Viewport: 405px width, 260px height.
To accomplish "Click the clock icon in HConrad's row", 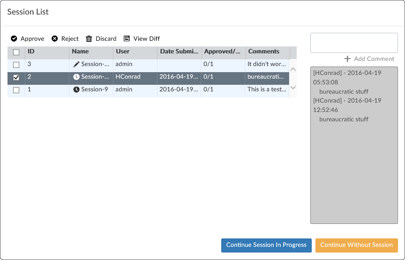I will click(x=76, y=77).
